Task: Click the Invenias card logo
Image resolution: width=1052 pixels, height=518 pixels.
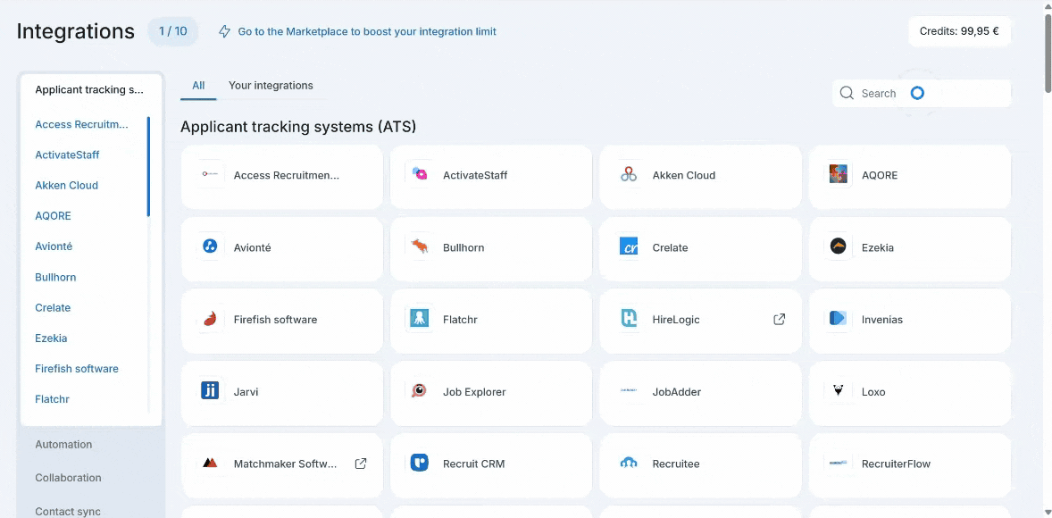Action: pos(838,320)
